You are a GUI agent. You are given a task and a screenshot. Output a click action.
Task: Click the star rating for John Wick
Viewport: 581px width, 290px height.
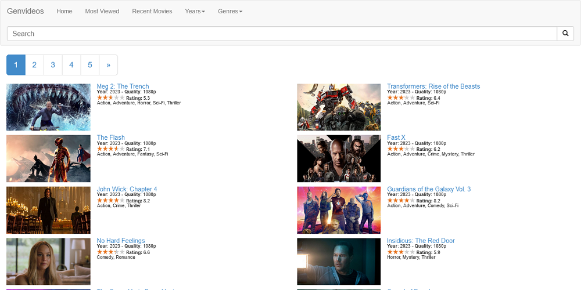pyautogui.click(x=111, y=201)
